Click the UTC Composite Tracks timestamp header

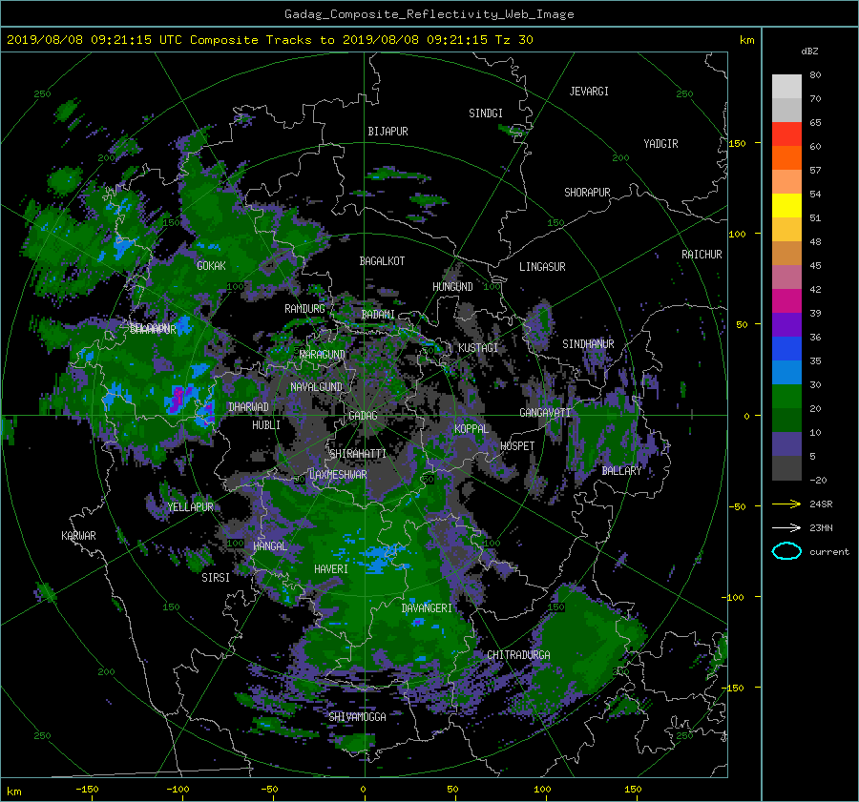[x=270, y=40]
